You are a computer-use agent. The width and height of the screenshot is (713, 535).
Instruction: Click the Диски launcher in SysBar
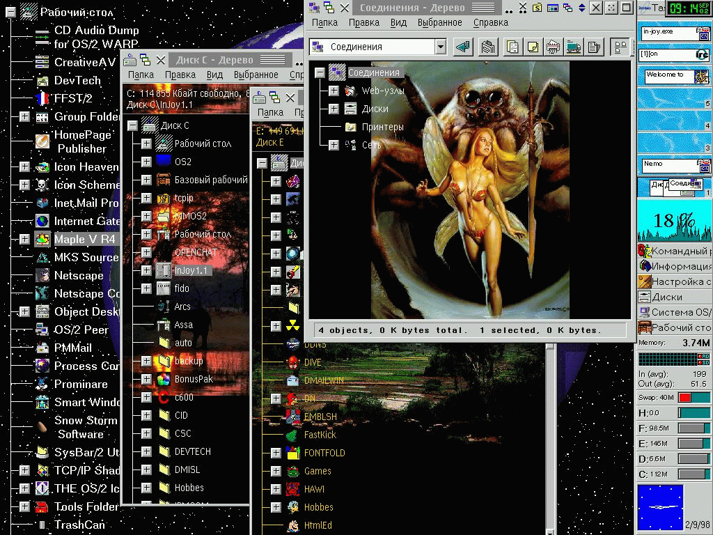[675, 297]
